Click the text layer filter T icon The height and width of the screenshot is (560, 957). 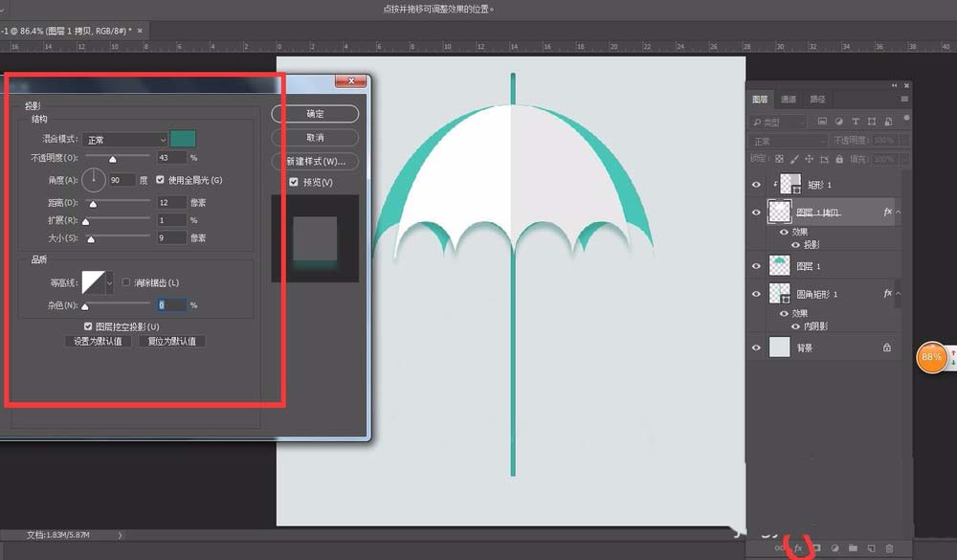pyautogui.click(x=856, y=123)
